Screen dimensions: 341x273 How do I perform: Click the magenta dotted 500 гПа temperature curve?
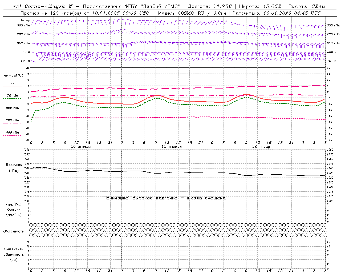[x=178, y=117]
